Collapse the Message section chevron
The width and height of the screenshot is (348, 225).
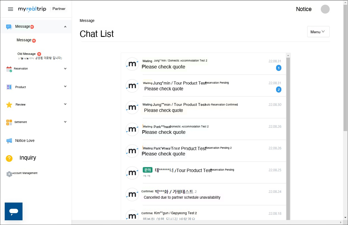point(65,27)
